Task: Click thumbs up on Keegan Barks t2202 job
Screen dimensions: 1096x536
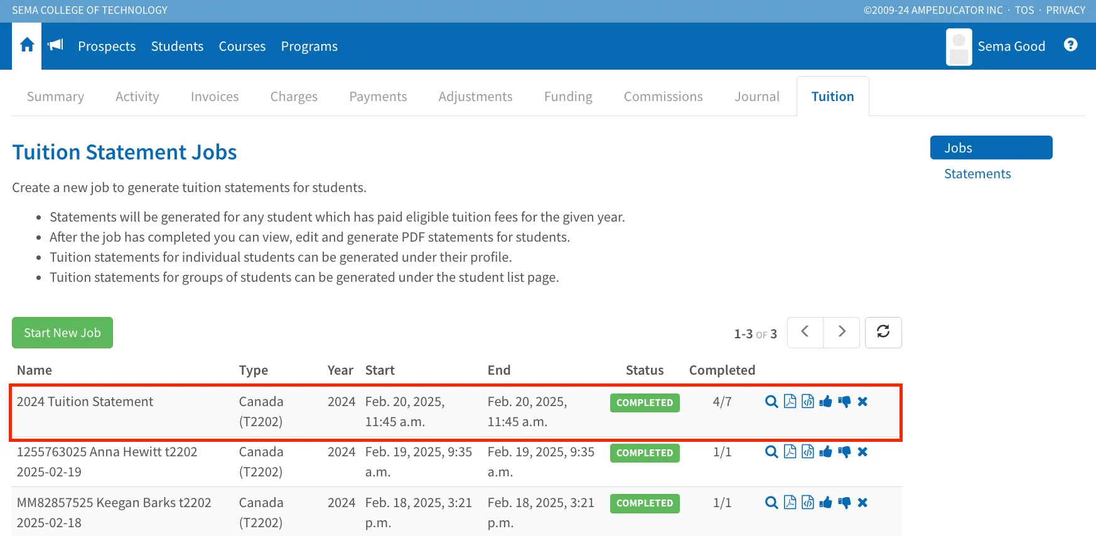Action: 825,503
